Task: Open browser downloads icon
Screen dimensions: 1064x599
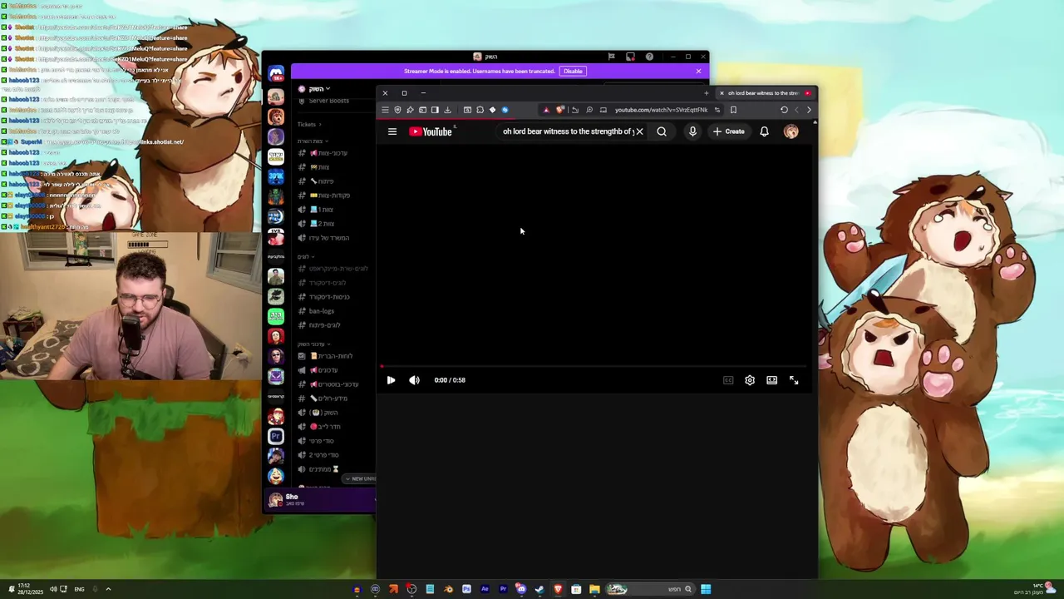Action: pyautogui.click(x=447, y=110)
